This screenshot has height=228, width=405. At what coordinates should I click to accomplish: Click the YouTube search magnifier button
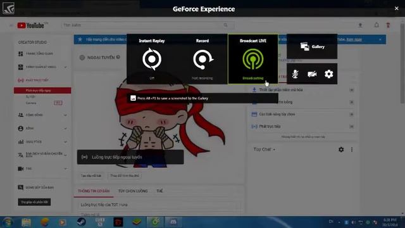[x=226, y=25]
